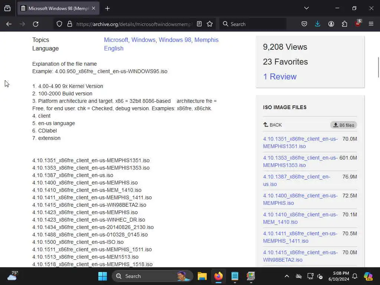Click the browser Search box
The image size is (380, 285).
[253, 24]
